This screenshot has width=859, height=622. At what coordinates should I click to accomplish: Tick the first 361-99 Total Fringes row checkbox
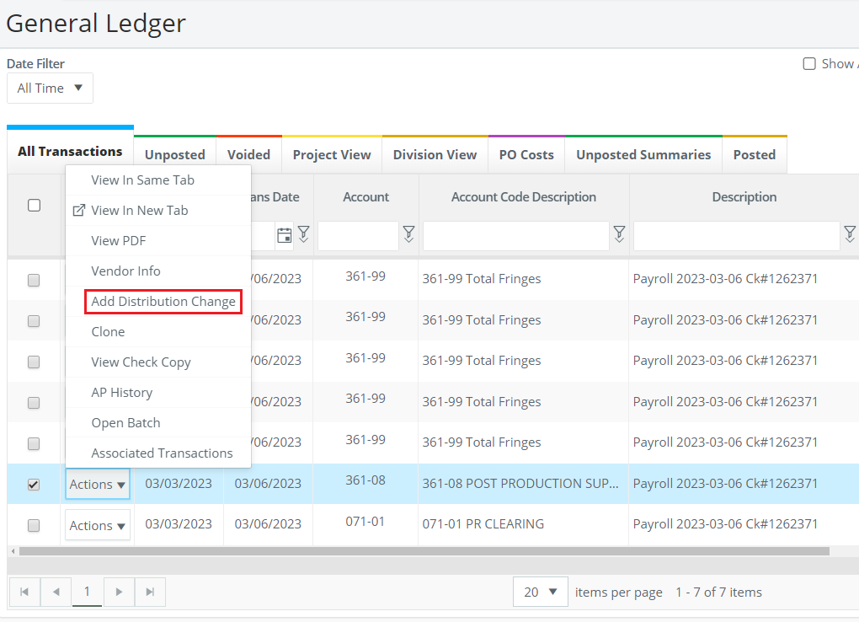tap(34, 281)
